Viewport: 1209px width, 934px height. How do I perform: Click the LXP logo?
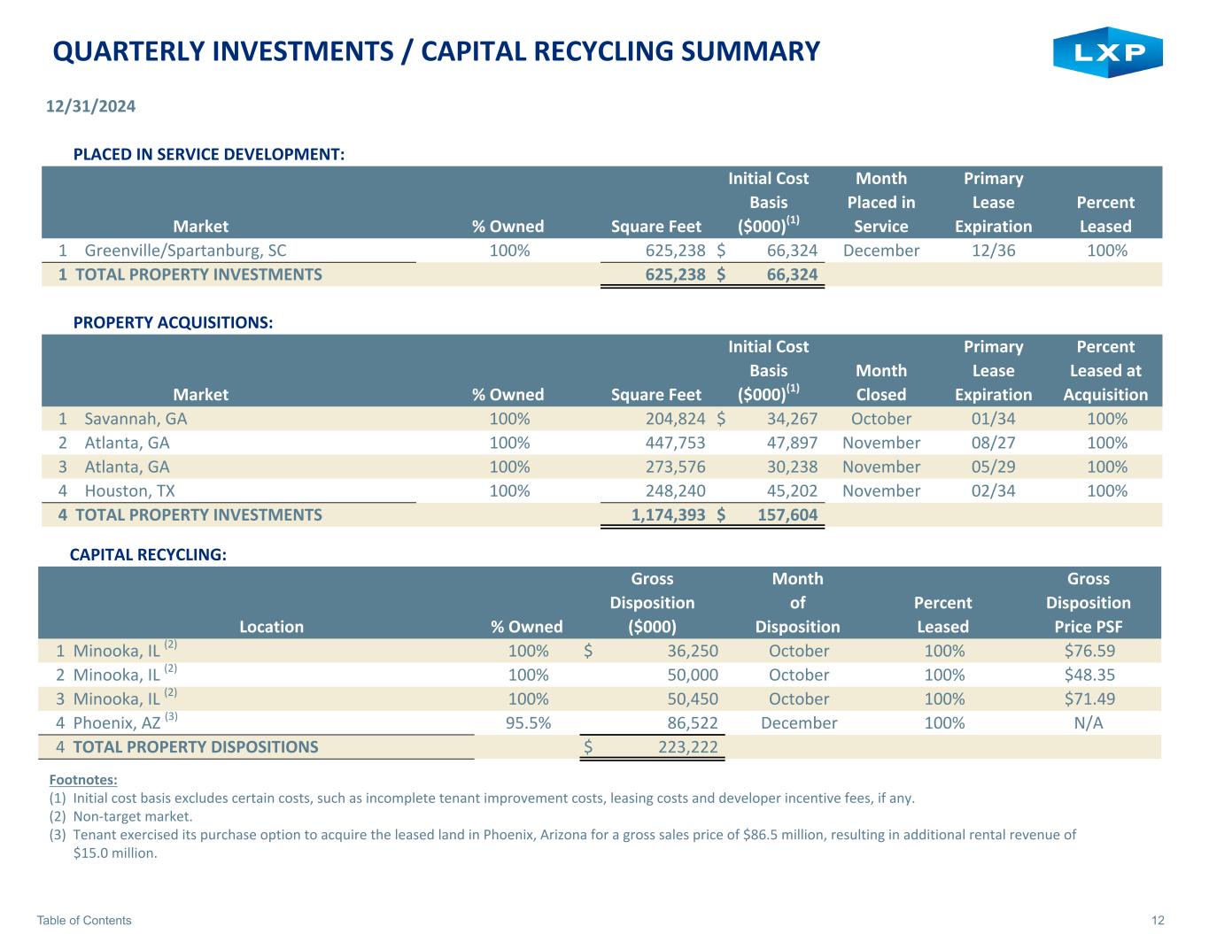(1107, 52)
